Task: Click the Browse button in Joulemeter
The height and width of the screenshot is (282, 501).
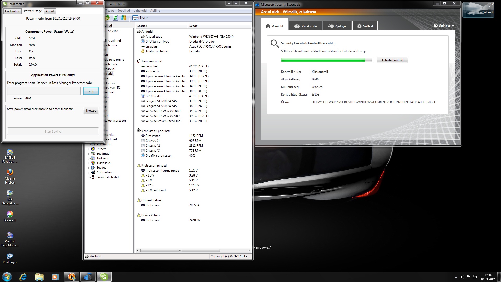Action: (91, 111)
